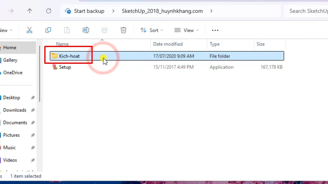This screenshot has height=184, width=328.
Task: Navigate forward with the arrow button
Action: pos(11,11)
